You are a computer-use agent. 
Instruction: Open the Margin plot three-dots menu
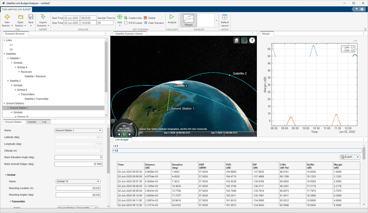coord(355,41)
